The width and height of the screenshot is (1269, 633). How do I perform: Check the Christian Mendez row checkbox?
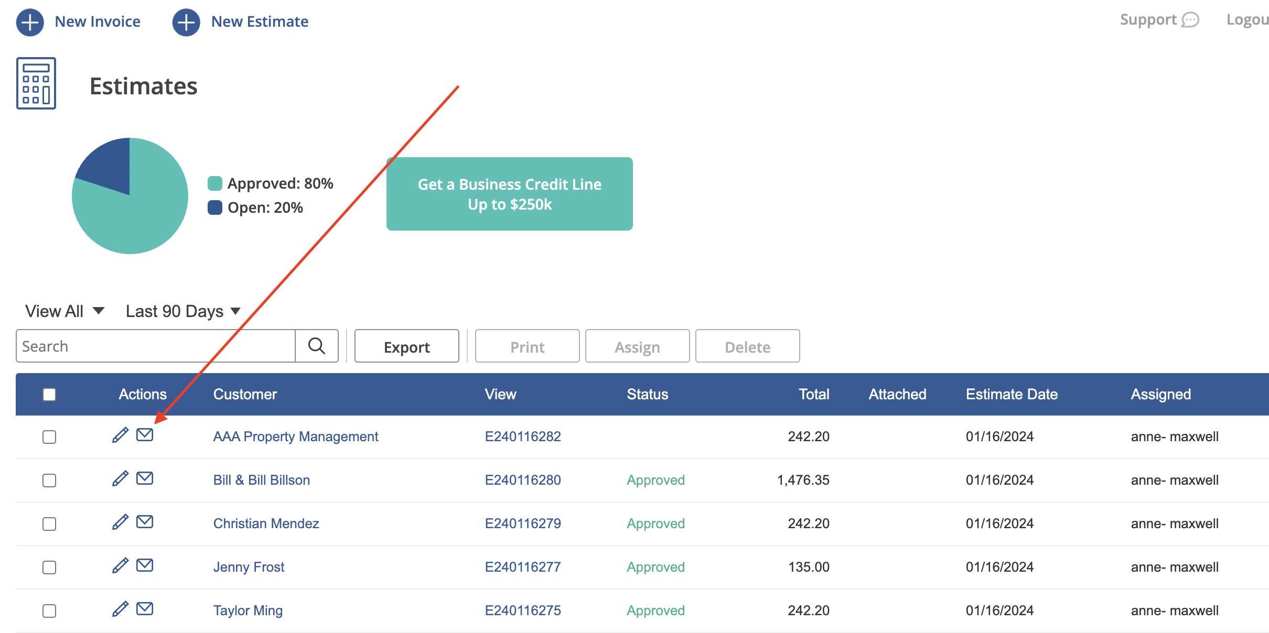tap(49, 524)
